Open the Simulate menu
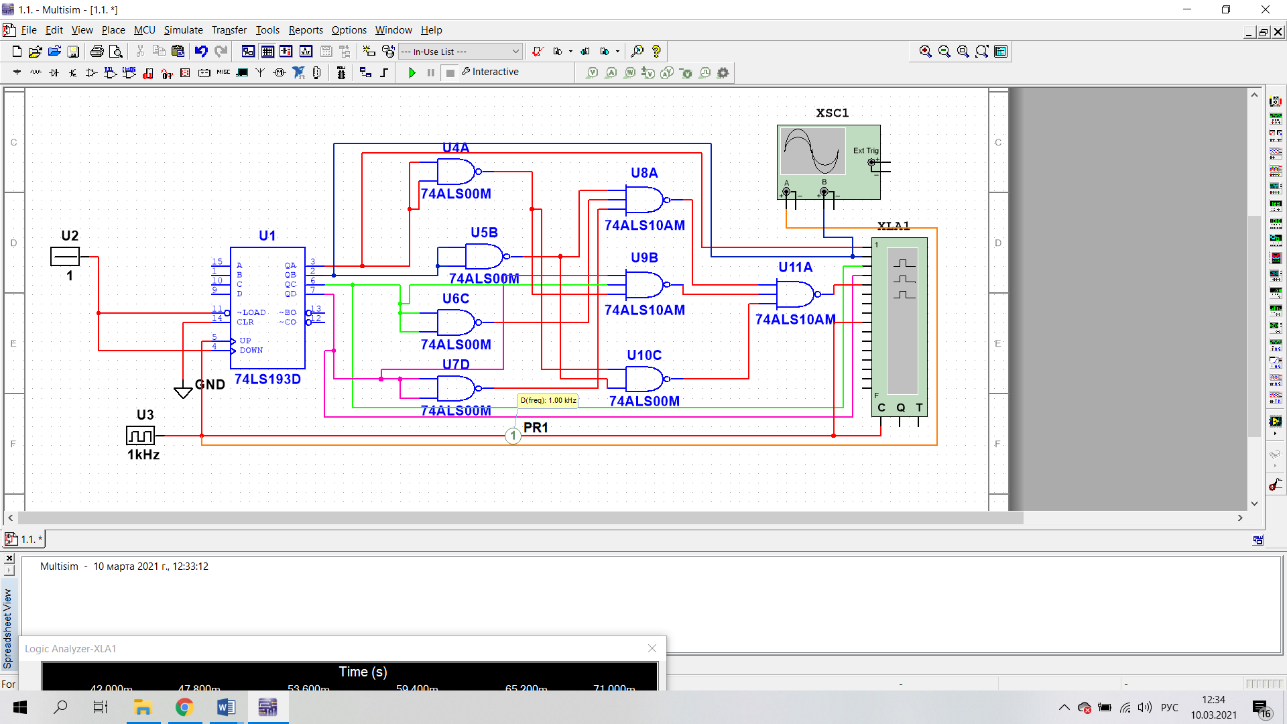1287x724 pixels. tap(183, 30)
